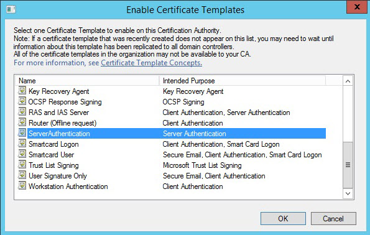Click the User Signature Only template icon
Viewport: 370px width, 235px height.
click(22, 175)
